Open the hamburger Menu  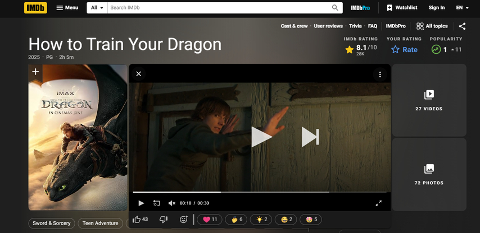[x=67, y=8]
